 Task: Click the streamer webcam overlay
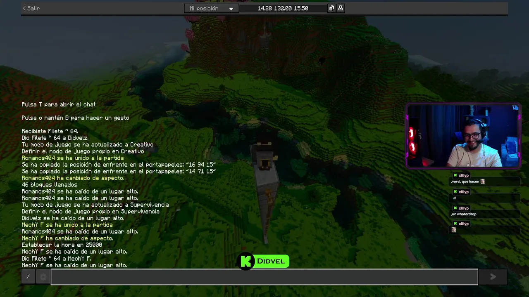463,136
